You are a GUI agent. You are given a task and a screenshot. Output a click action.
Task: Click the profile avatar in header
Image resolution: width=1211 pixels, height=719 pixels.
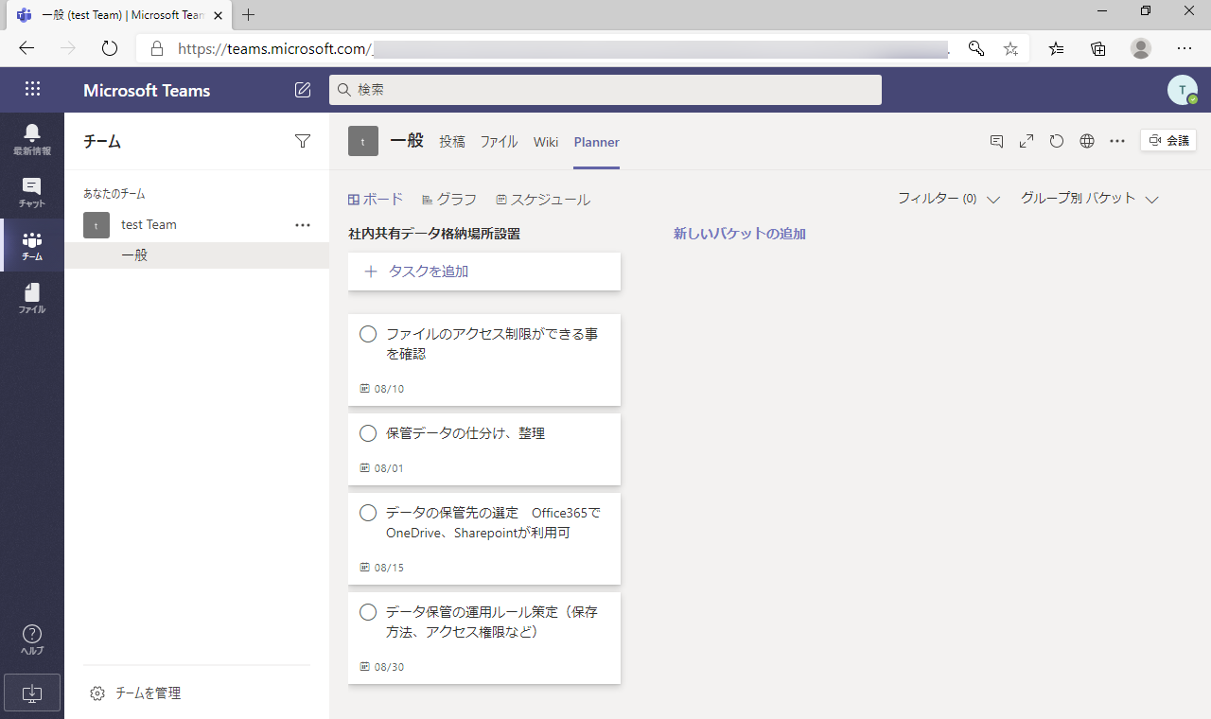(1183, 90)
